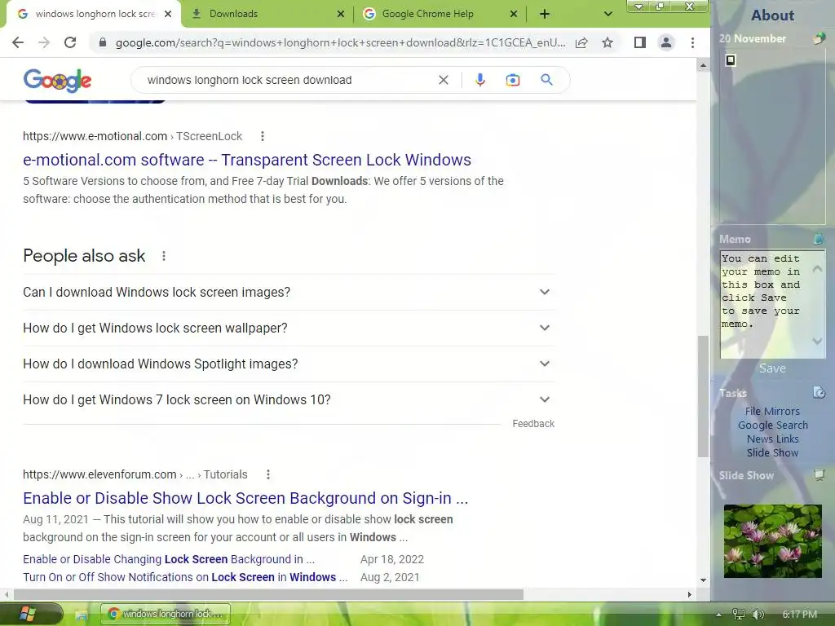Bookmark this page with the star
Screen dimensions: 835x626
click(x=607, y=42)
